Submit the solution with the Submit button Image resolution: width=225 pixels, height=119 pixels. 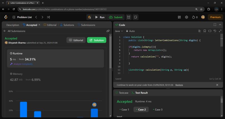coord(115,17)
